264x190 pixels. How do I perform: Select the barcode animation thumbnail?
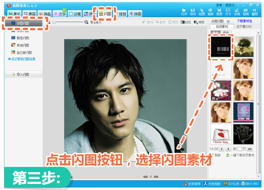[222, 45]
